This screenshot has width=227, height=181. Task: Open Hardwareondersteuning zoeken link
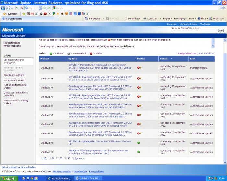pos(16,102)
